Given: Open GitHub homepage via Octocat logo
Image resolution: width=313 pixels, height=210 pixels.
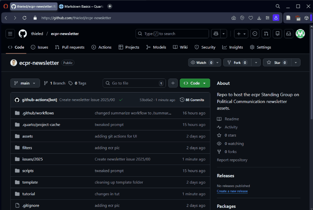Looking at the screenshot, I should tap(23, 34).
